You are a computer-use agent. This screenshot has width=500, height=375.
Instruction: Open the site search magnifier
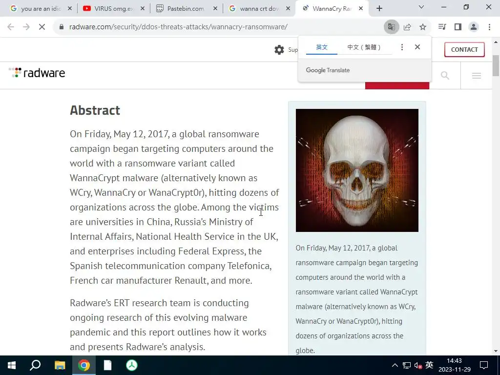click(445, 76)
